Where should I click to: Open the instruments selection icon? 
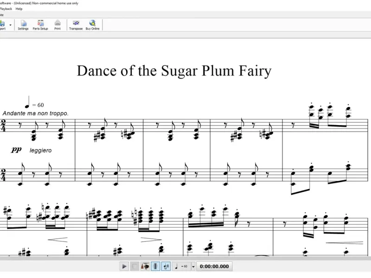pyautogui.click(x=145, y=266)
